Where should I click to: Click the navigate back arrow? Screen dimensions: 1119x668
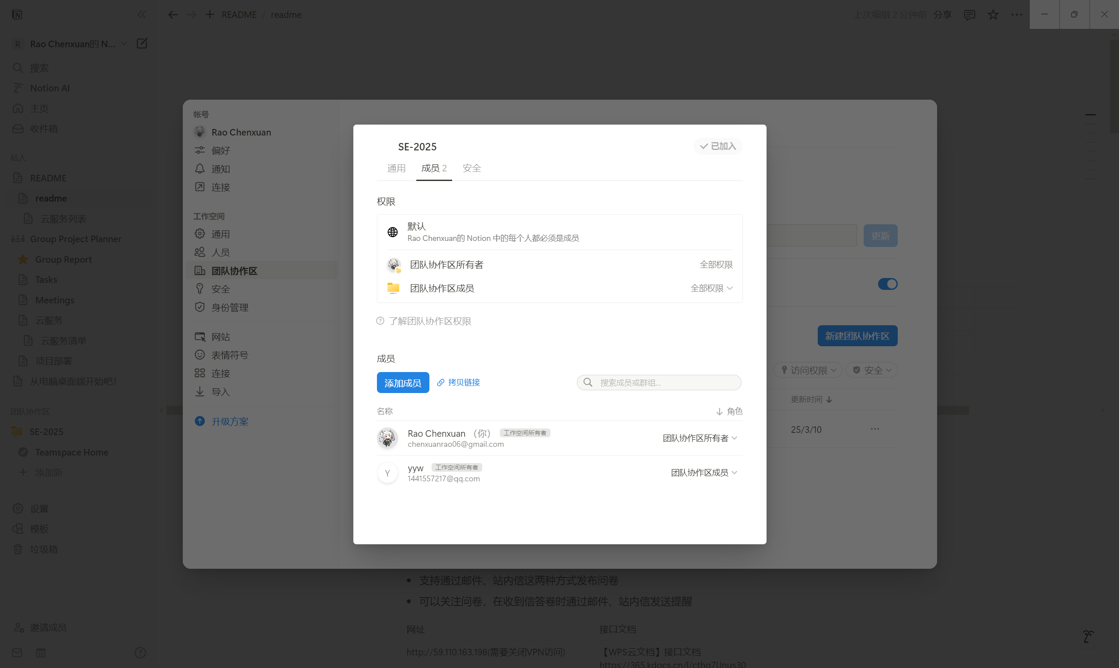pyautogui.click(x=172, y=14)
